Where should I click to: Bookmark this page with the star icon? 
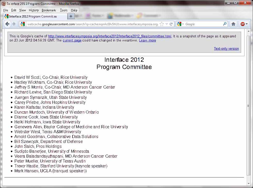[162, 24]
